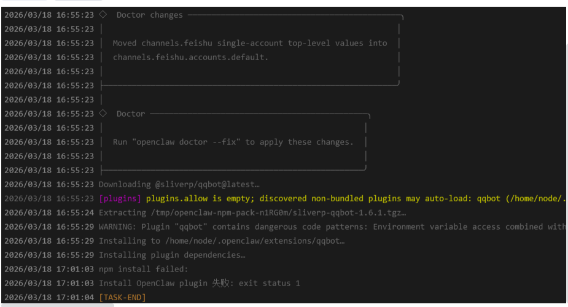
Task: Click the orange [TASK-END] tag
Action: pos(122,297)
